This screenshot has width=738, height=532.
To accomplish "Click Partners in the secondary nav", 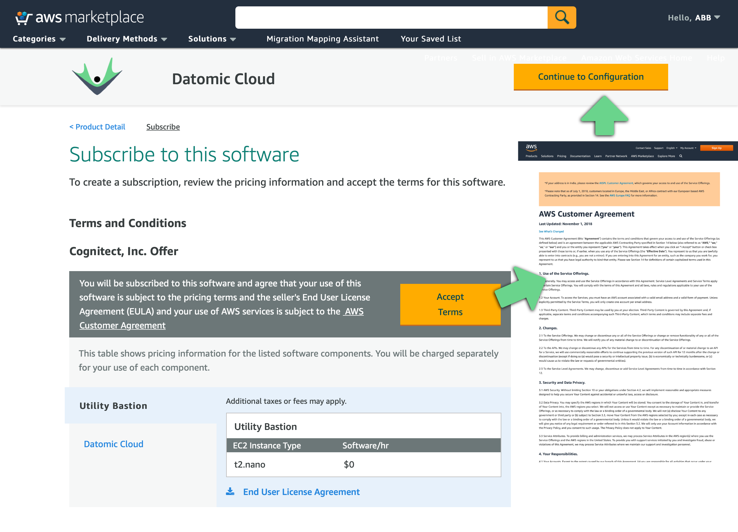I will 440,58.
